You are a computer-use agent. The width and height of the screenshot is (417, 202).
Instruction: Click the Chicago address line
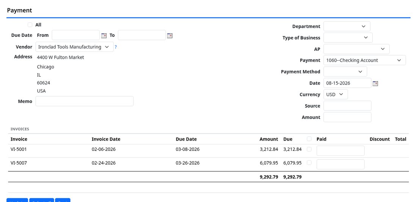point(45,67)
